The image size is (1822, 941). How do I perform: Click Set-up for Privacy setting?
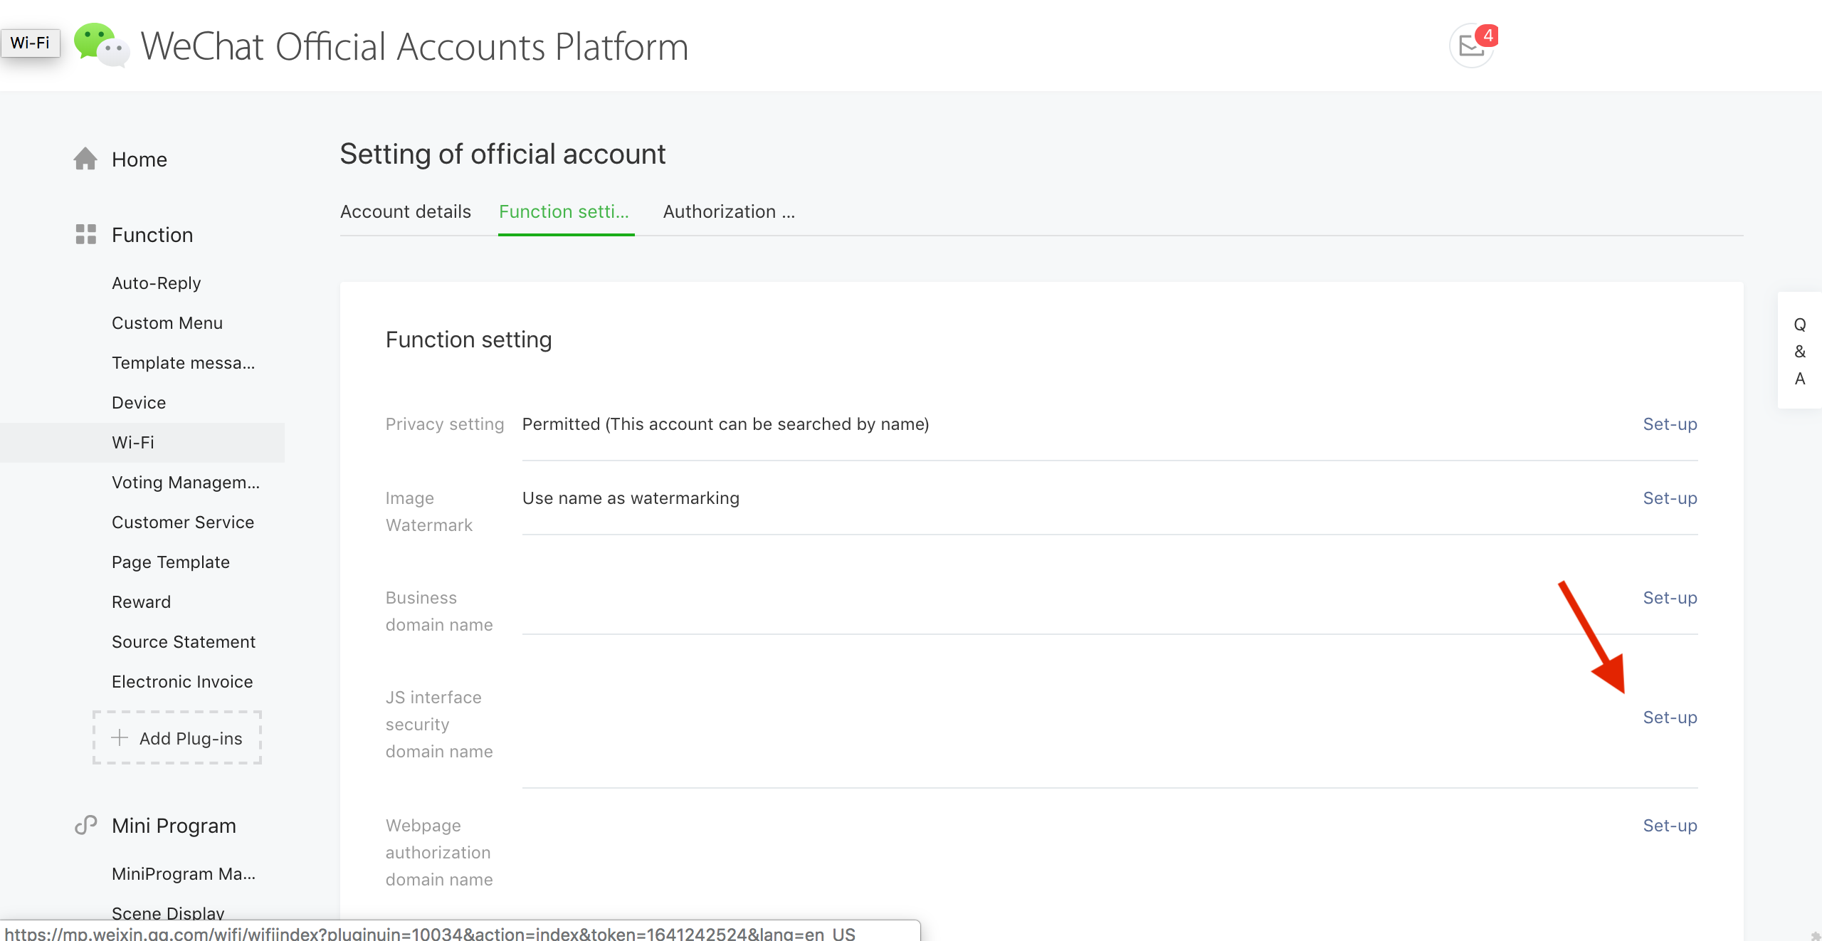1669,424
